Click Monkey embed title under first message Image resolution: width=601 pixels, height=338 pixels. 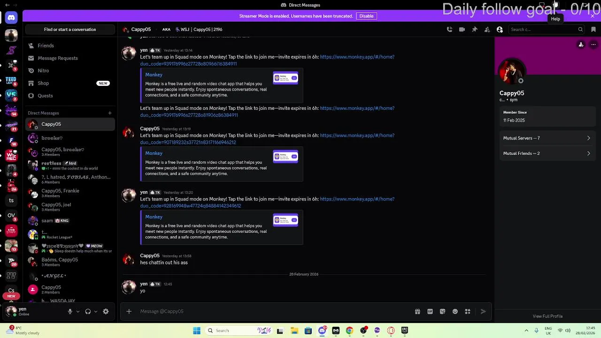[154, 75]
